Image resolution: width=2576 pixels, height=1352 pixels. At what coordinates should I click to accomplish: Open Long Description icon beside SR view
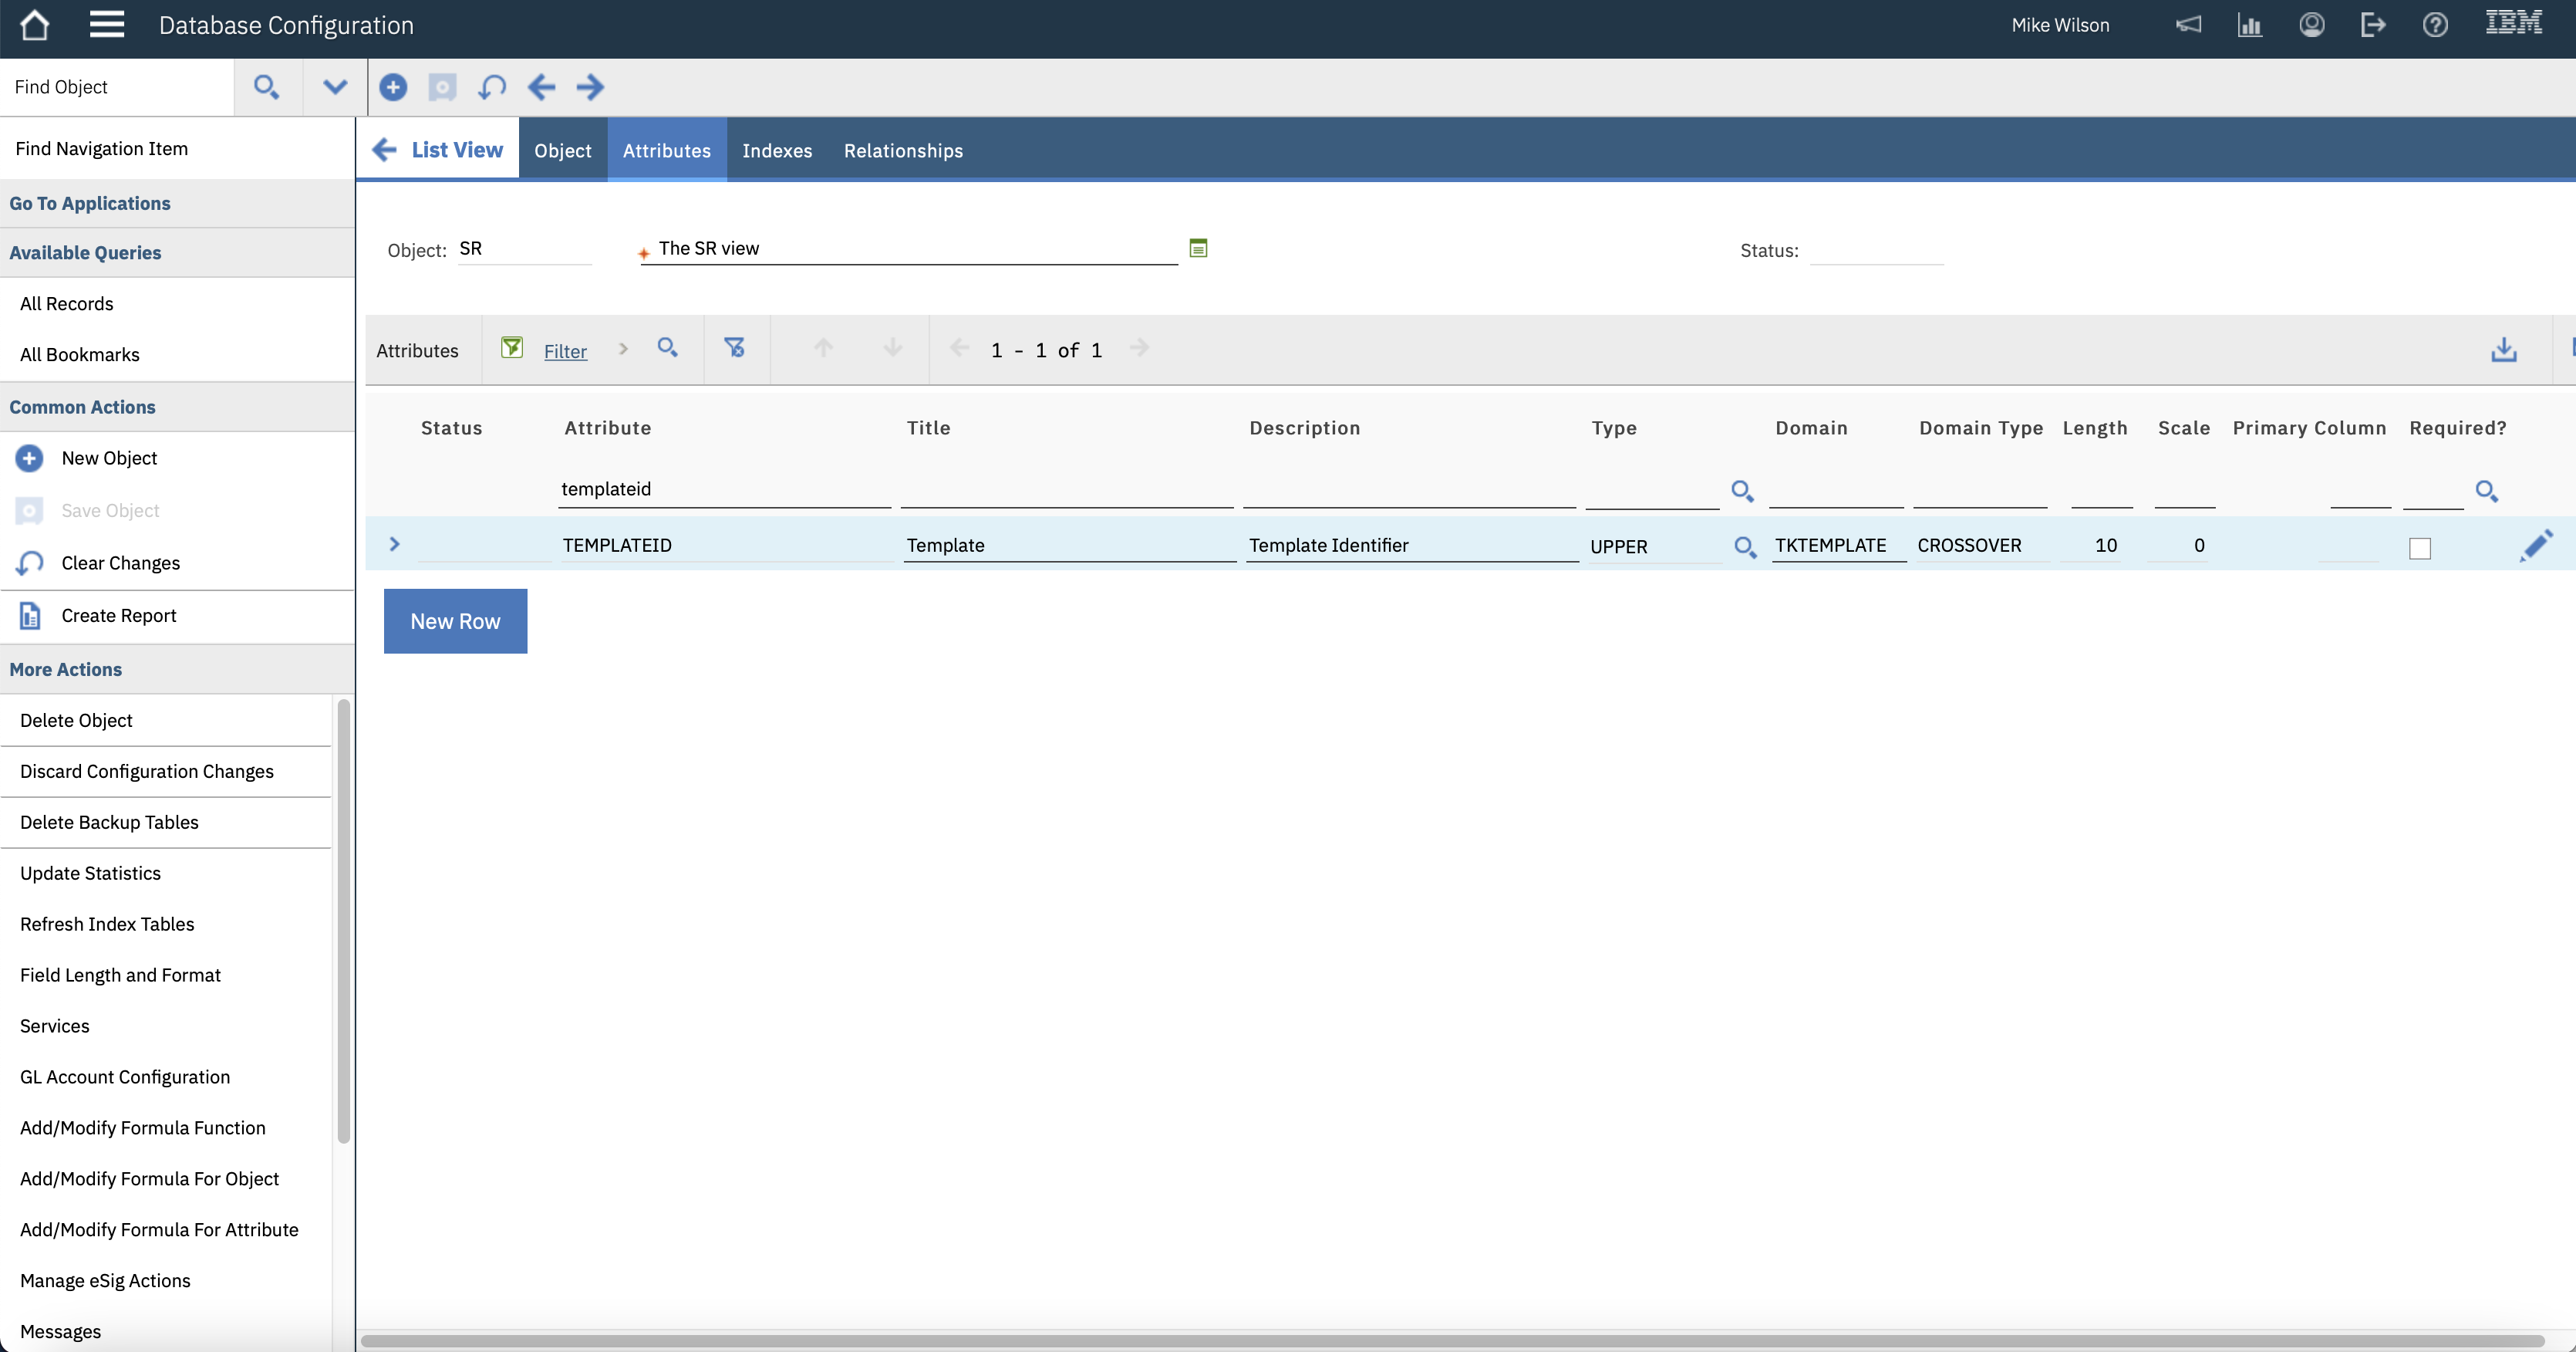(x=1198, y=248)
